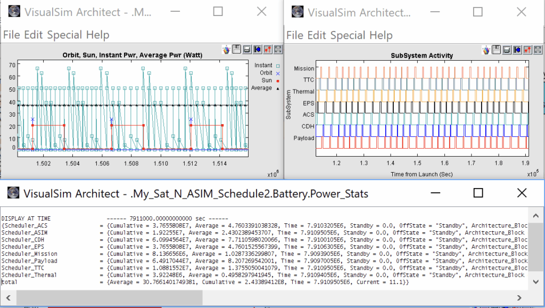545x308 pixels.
Task: Open File menu in the left plot window
Action: [12, 35]
